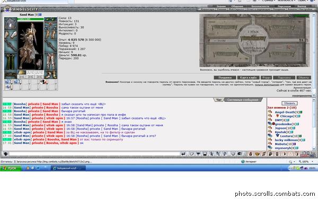
Task: Click the green health bar above character
Action: 31,19
